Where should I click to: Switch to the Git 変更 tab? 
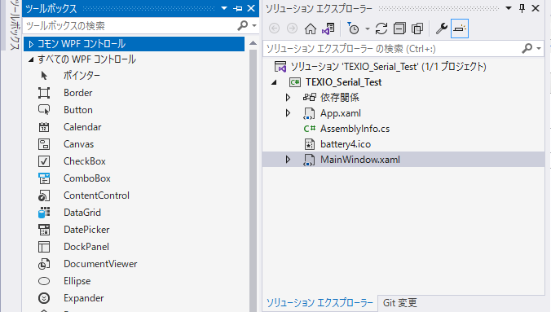399,302
